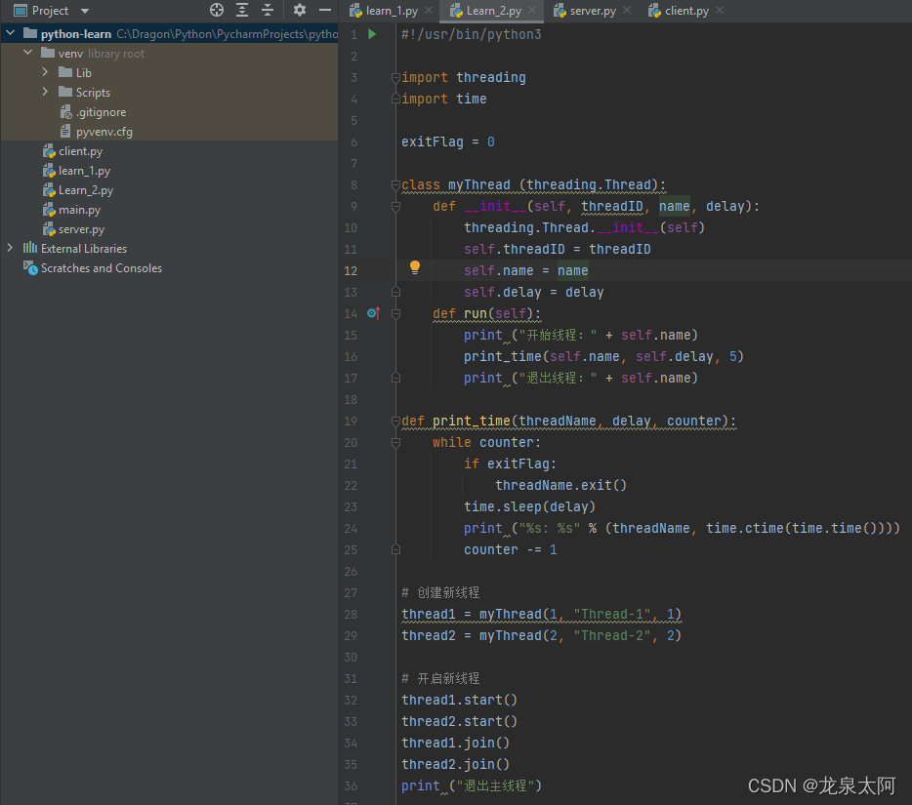The image size is (912, 805).
Task: Click the venv folder icon
Action: tap(48, 53)
